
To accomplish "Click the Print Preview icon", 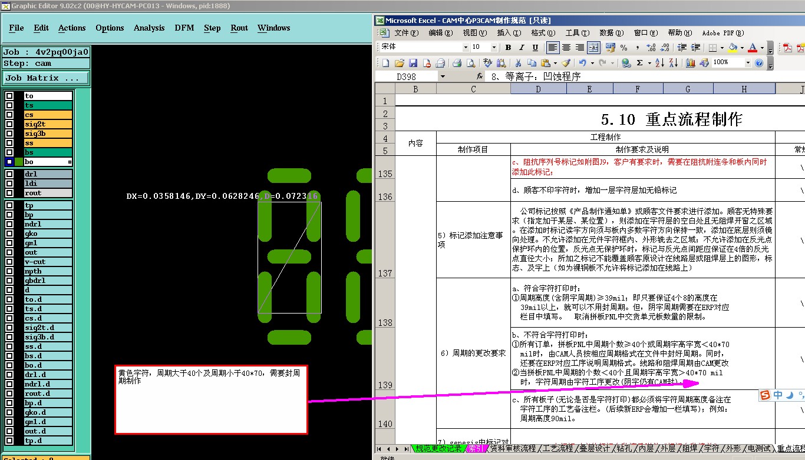I will click(x=470, y=63).
